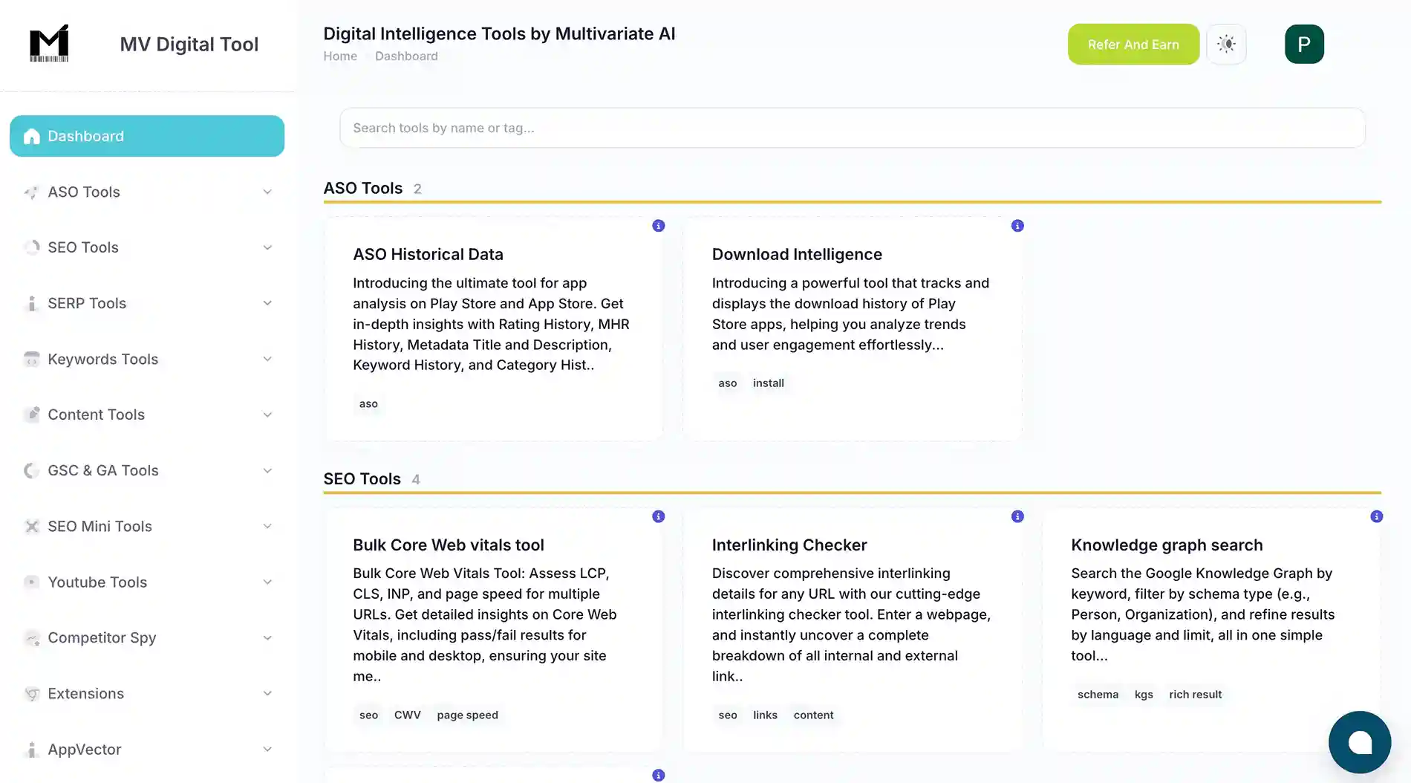Expand the Youtube Tools menu chevron
The width and height of the screenshot is (1411, 783).
point(267,582)
